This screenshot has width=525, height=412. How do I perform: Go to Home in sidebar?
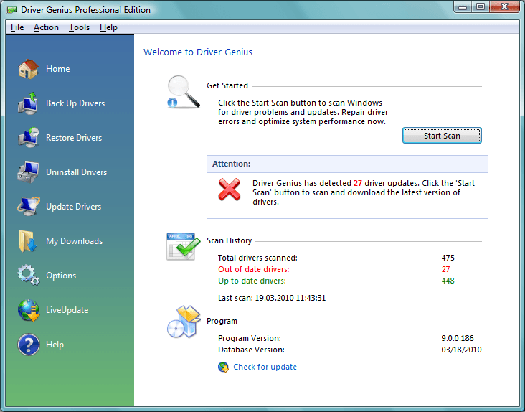[58, 69]
